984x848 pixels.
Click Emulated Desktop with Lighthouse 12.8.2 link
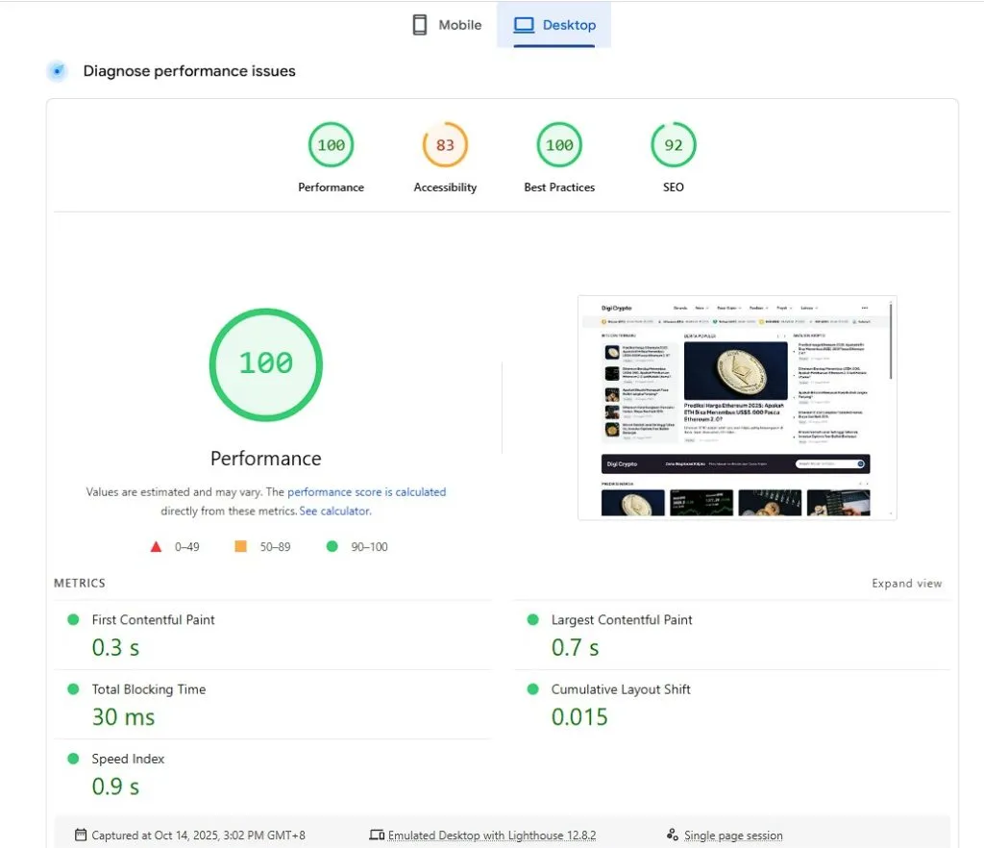491,836
